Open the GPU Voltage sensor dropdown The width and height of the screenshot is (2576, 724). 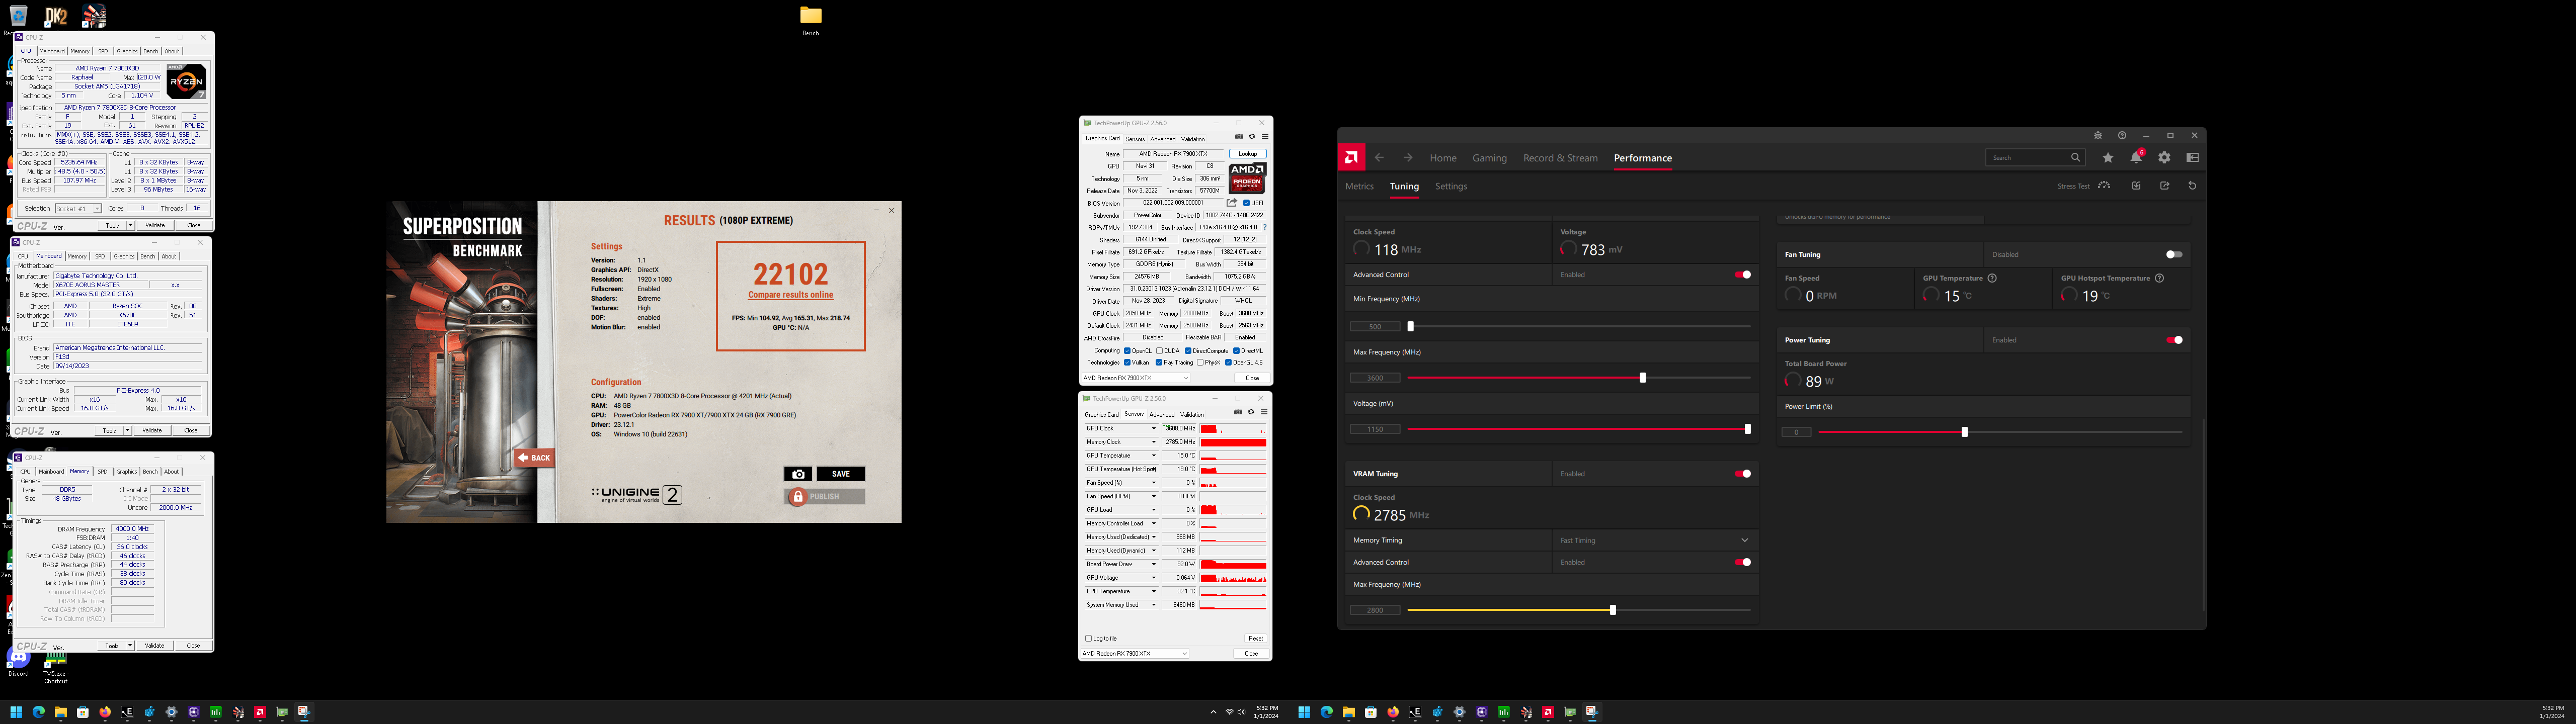(1153, 578)
